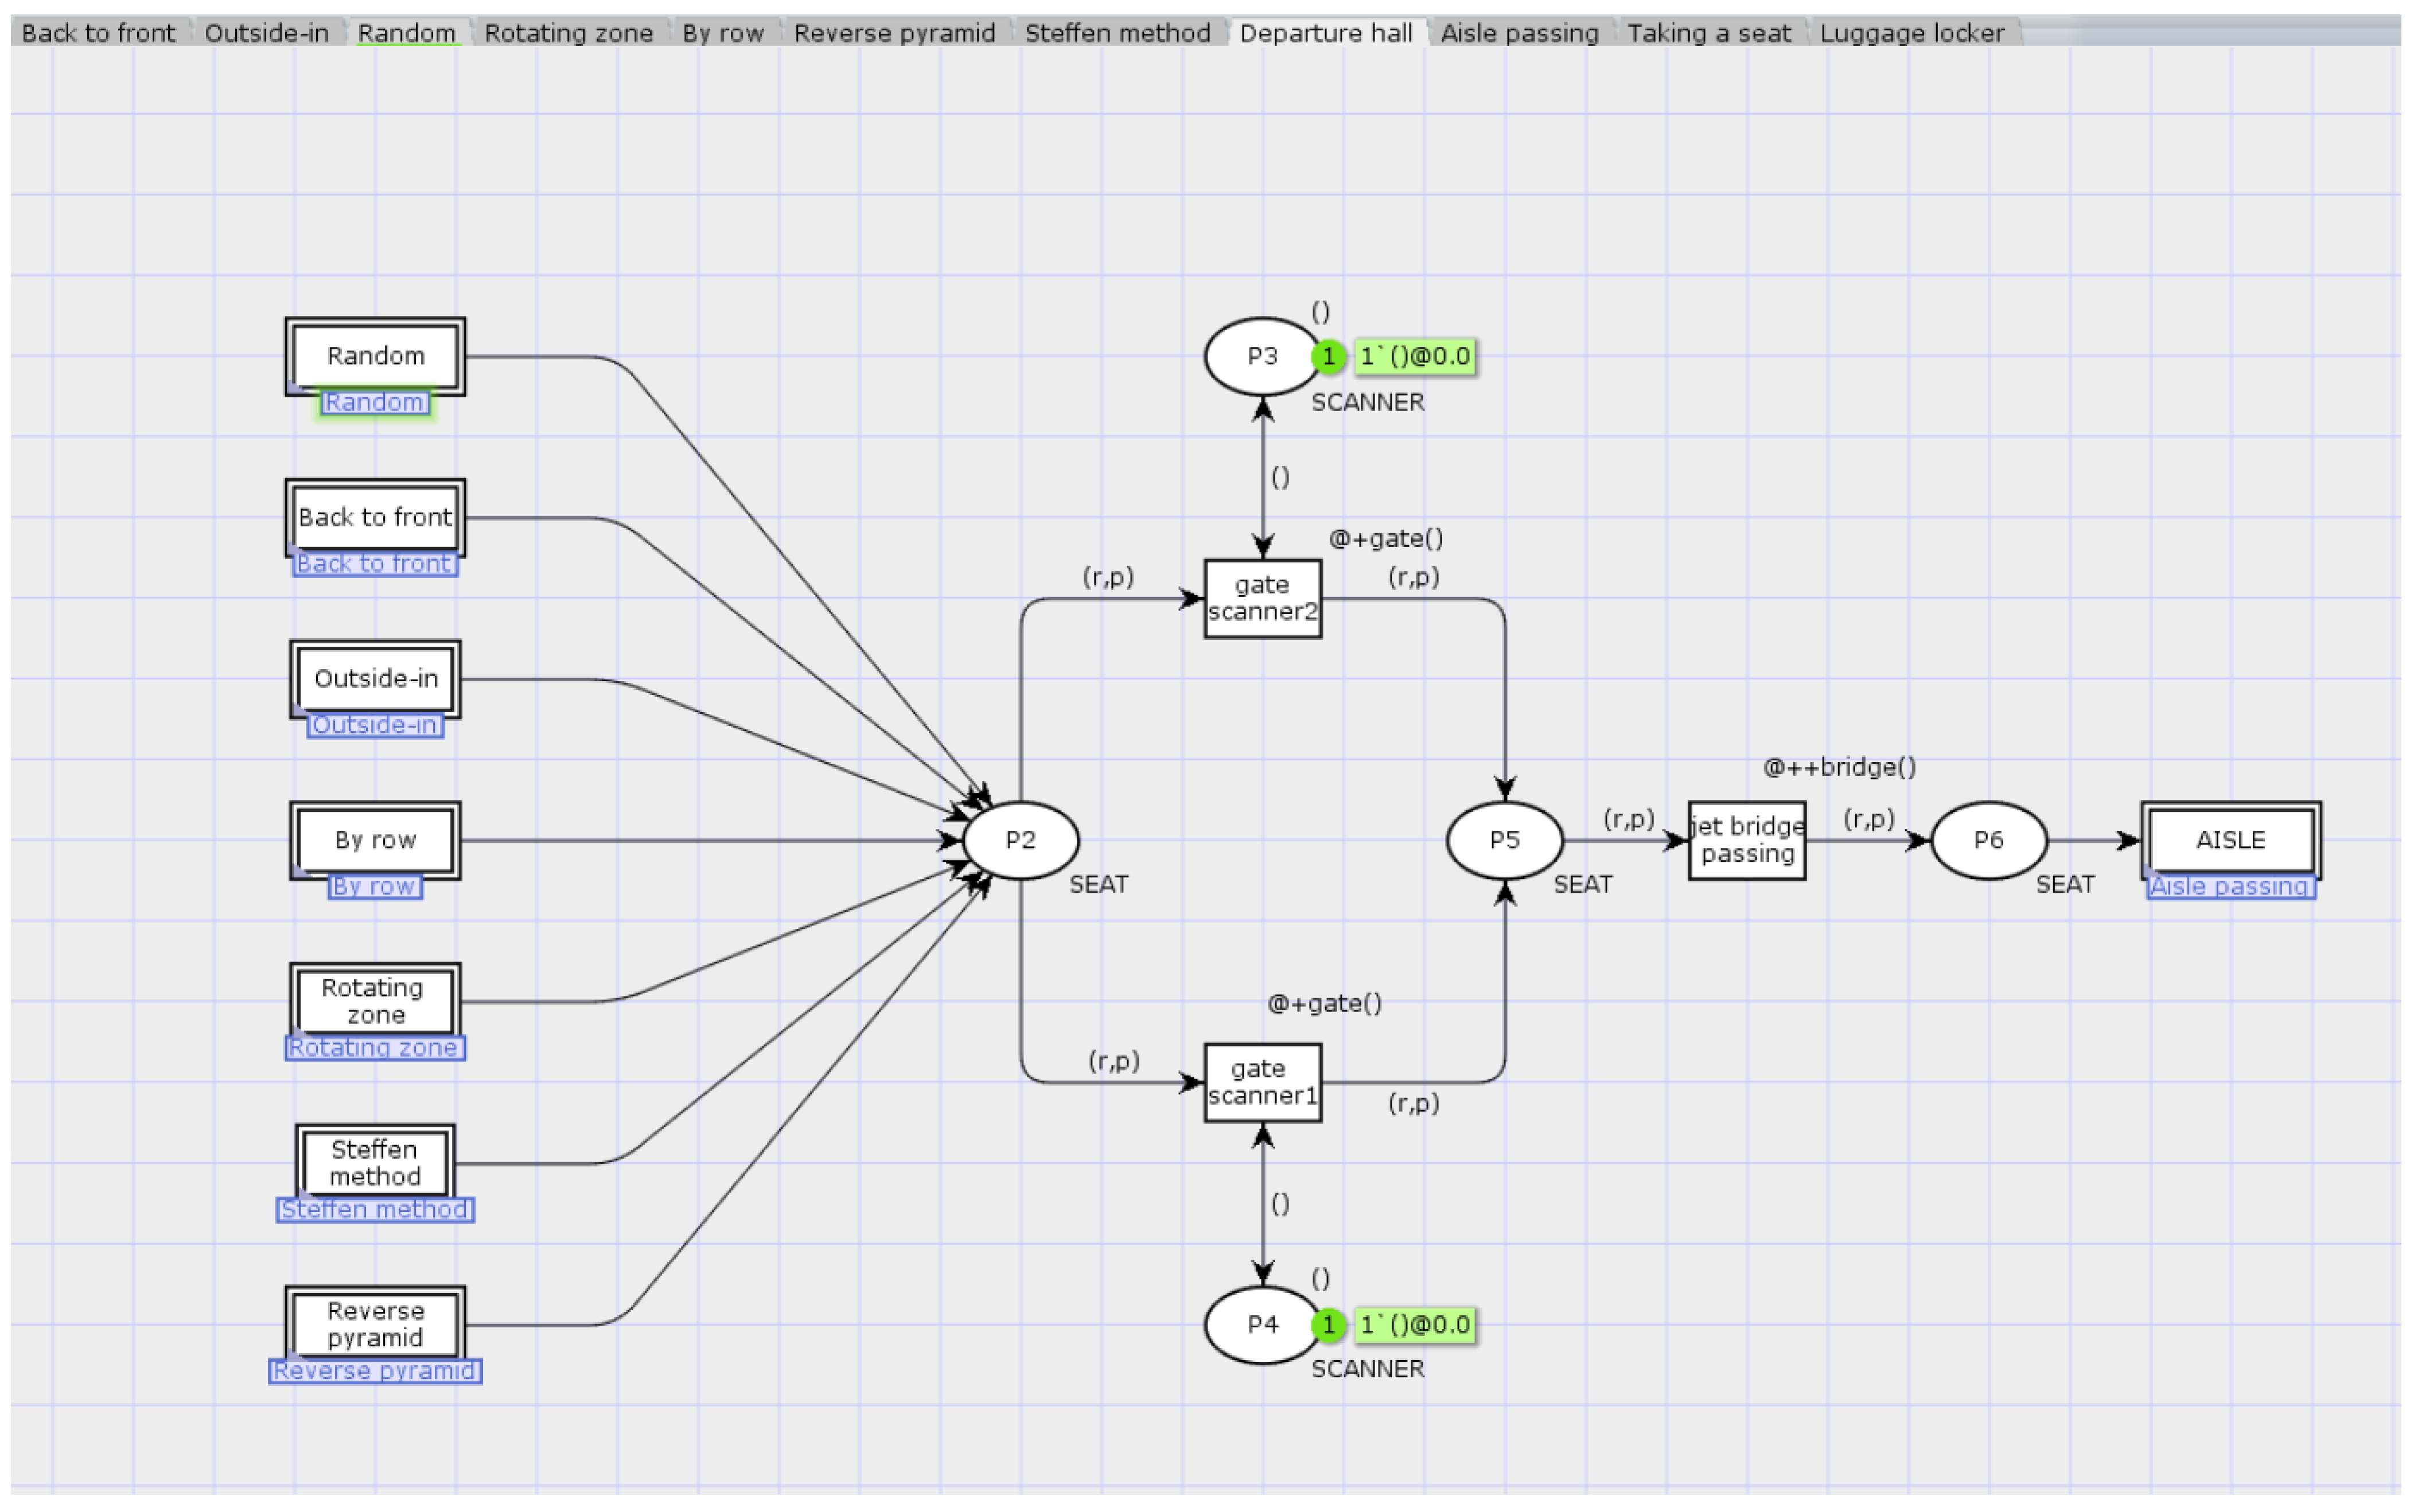The height and width of the screenshot is (1512, 2414).
Task: Select place P4
Action: click(1263, 1324)
